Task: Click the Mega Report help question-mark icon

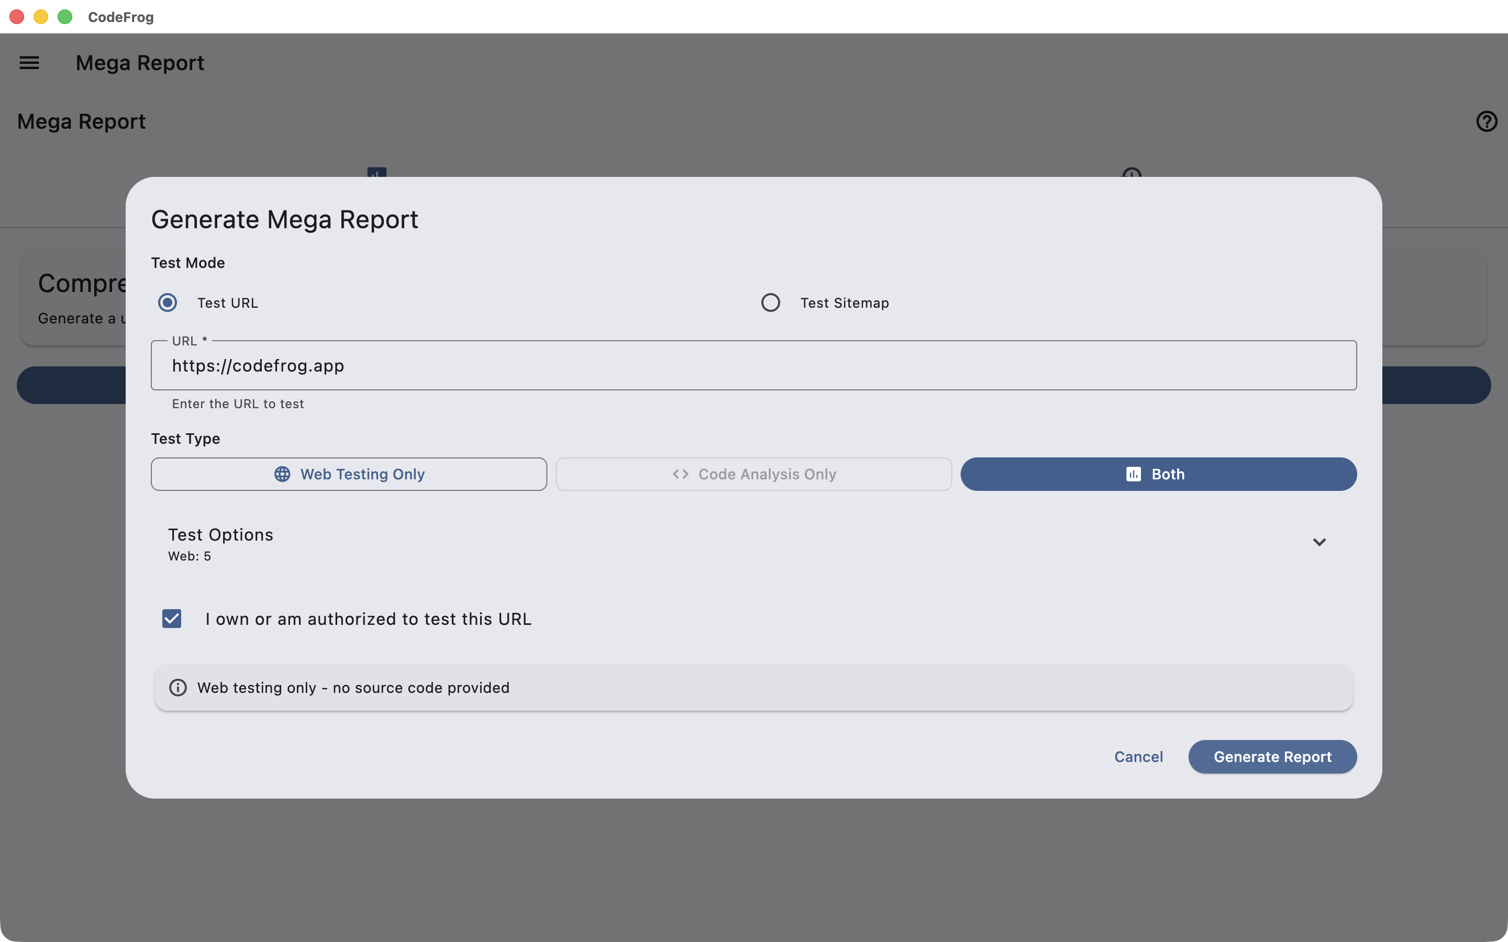Action: coord(1487,121)
